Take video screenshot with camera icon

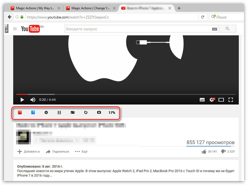(99, 112)
